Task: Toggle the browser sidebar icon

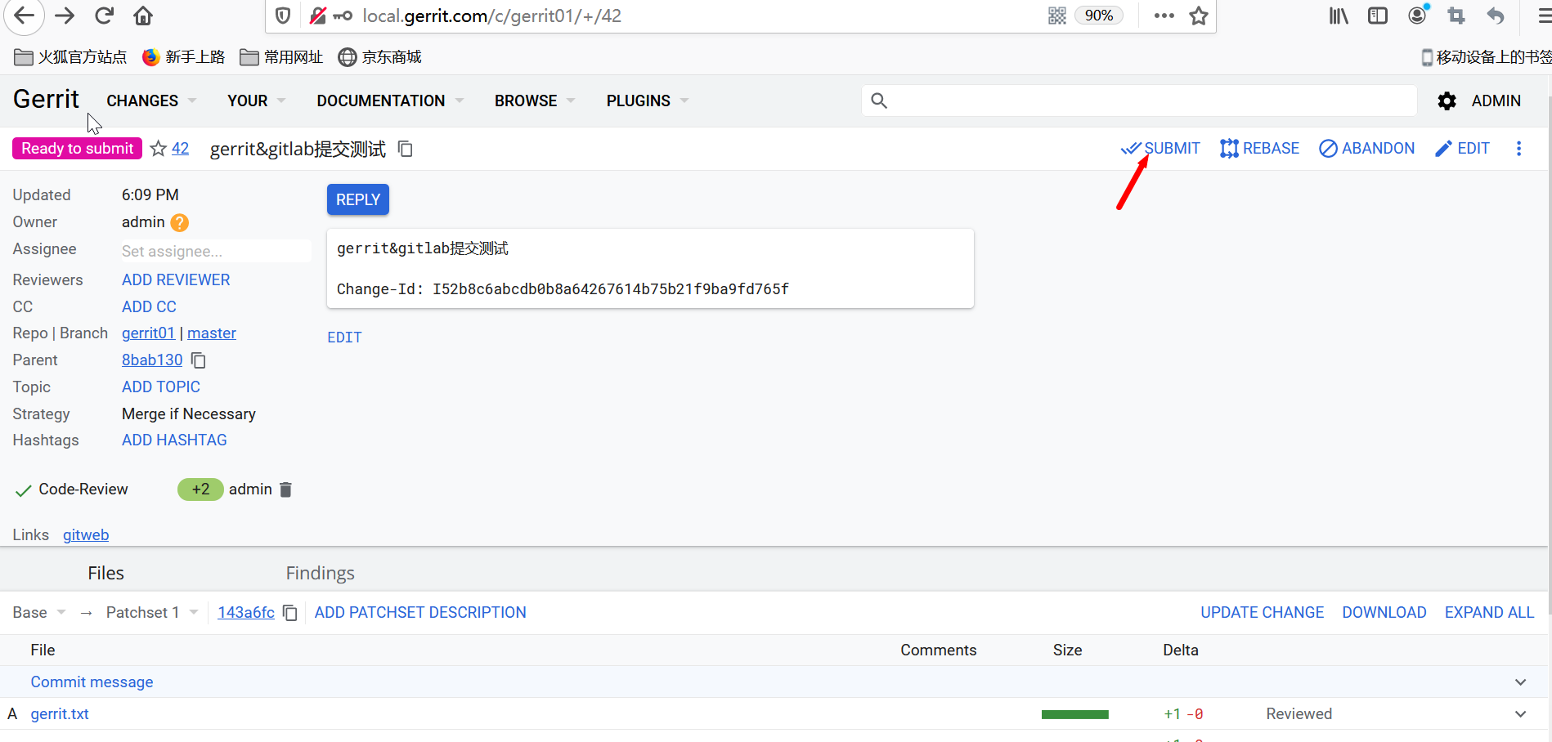Action: pos(1378,16)
